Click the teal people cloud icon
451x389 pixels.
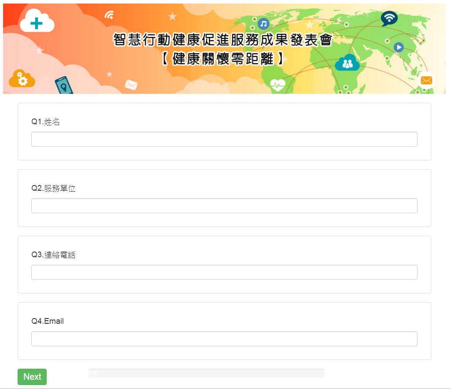tap(347, 63)
